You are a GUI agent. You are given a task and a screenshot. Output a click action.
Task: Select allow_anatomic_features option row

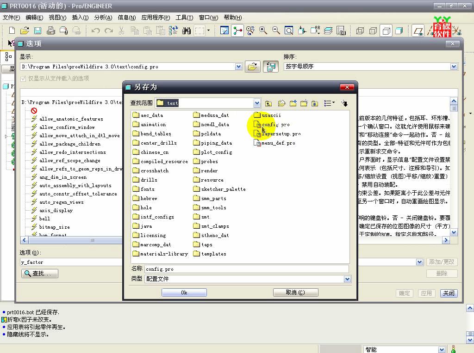(68, 119)
